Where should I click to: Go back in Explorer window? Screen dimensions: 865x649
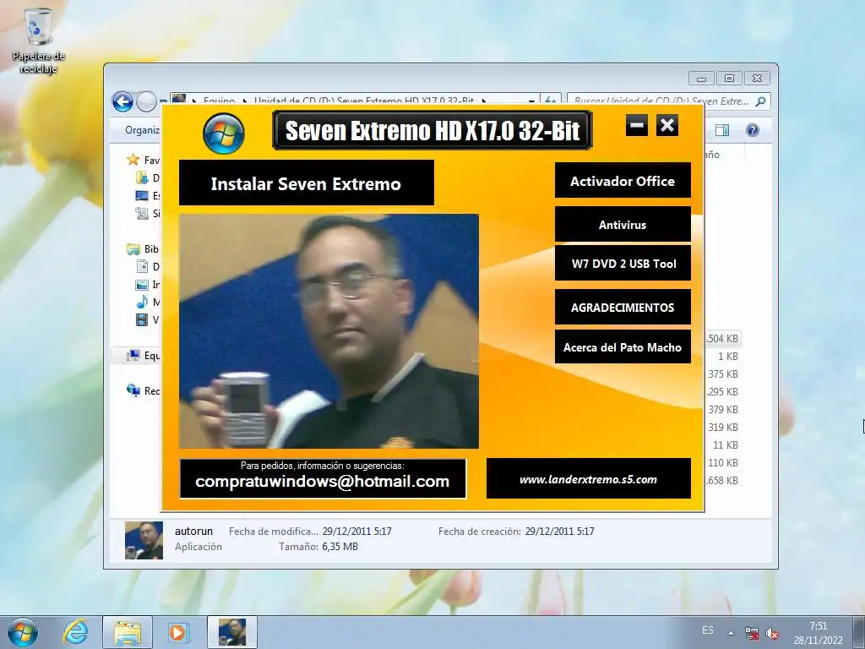(x=122, y=101)
